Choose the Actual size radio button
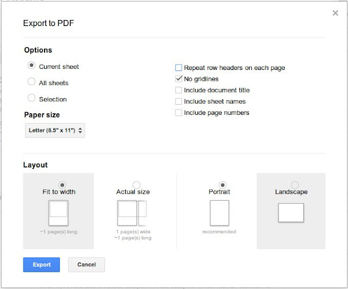This screenshot has height=289, width=348. click(136, 185)
